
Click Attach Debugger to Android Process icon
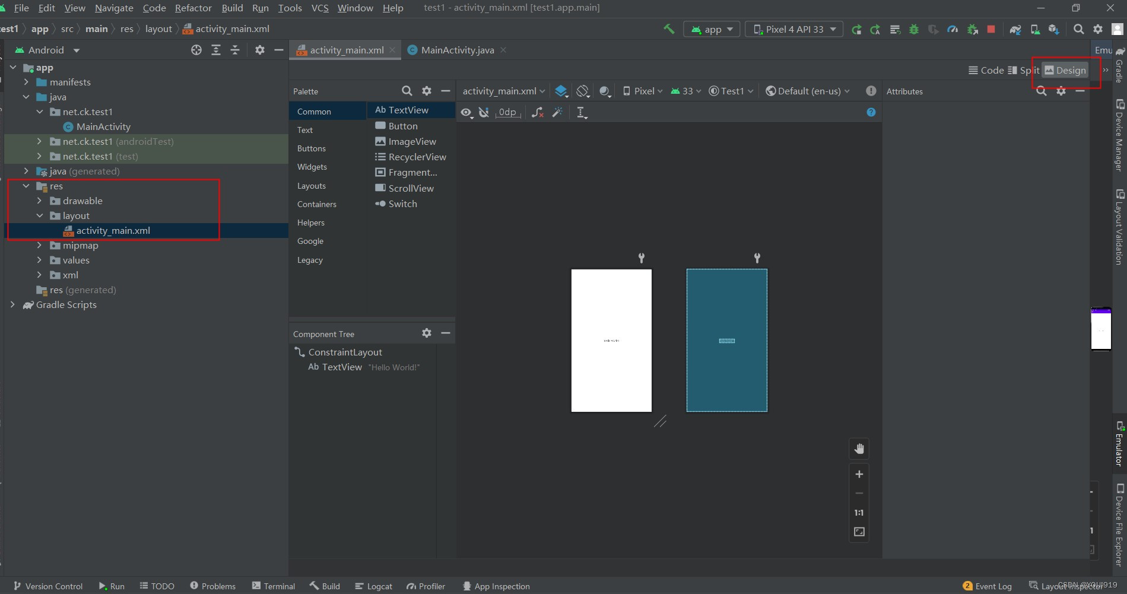[972, 30]
